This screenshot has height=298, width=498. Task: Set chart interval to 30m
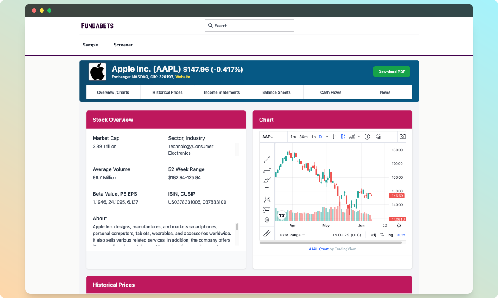(303, 137)
